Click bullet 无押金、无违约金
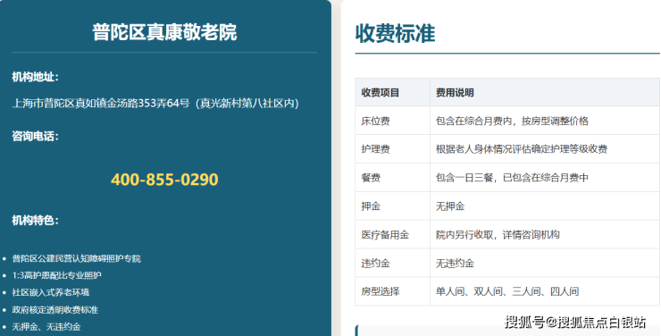The width and height of the screenshot is (661, 336). (46, 327)
